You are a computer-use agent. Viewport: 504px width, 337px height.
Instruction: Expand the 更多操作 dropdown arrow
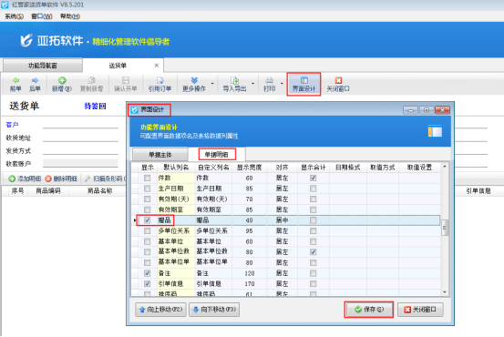pos(212,84)
